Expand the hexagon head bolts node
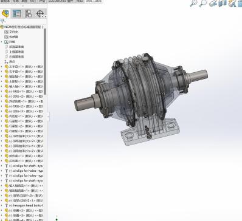This screenshot has height=221, width=242. coord(2,205)
